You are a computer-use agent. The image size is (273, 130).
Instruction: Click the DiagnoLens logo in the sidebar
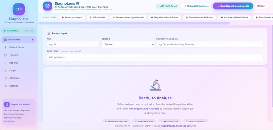pos(19,9)
